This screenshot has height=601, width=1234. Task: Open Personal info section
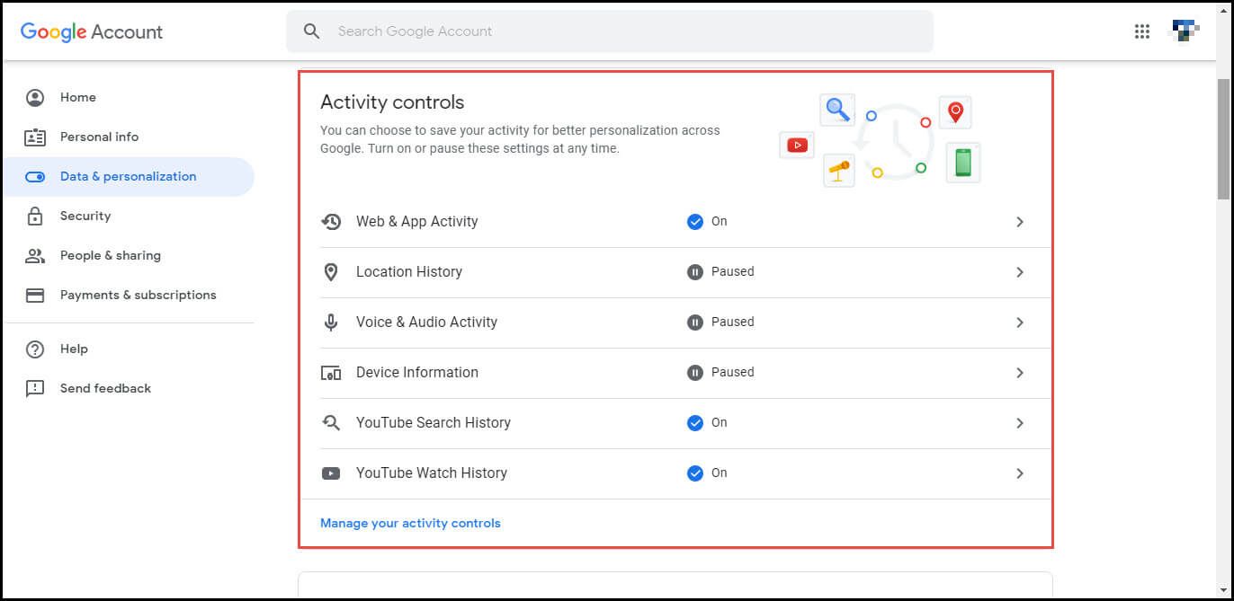pyautogui.click(x=128, y=137)
